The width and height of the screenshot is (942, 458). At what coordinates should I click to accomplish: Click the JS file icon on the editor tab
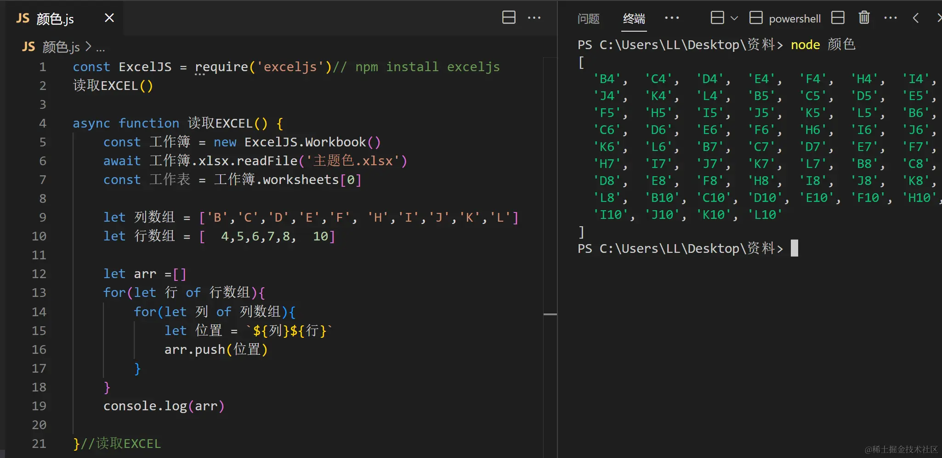tap(23, 18)
